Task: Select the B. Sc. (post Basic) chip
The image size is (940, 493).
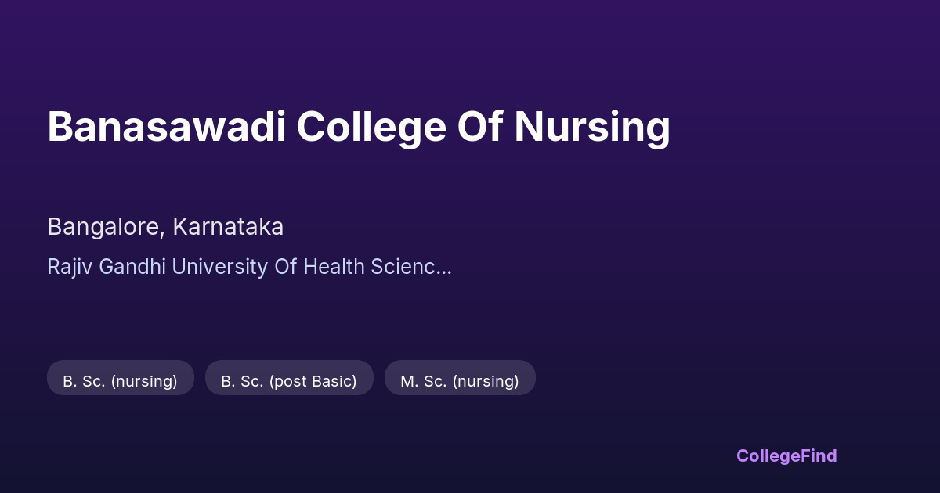Action: [289, 381]
